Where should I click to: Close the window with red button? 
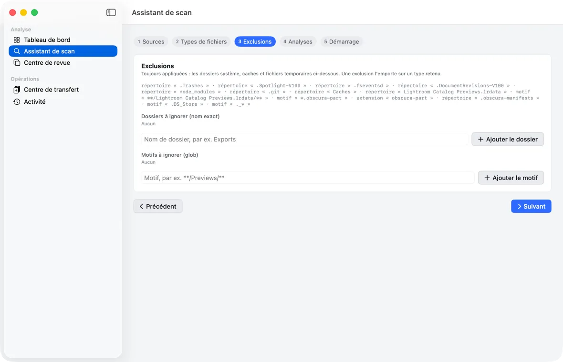point(12,12)
